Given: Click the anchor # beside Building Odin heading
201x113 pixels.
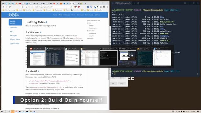Looking at the screenshot, I should 46,22.
